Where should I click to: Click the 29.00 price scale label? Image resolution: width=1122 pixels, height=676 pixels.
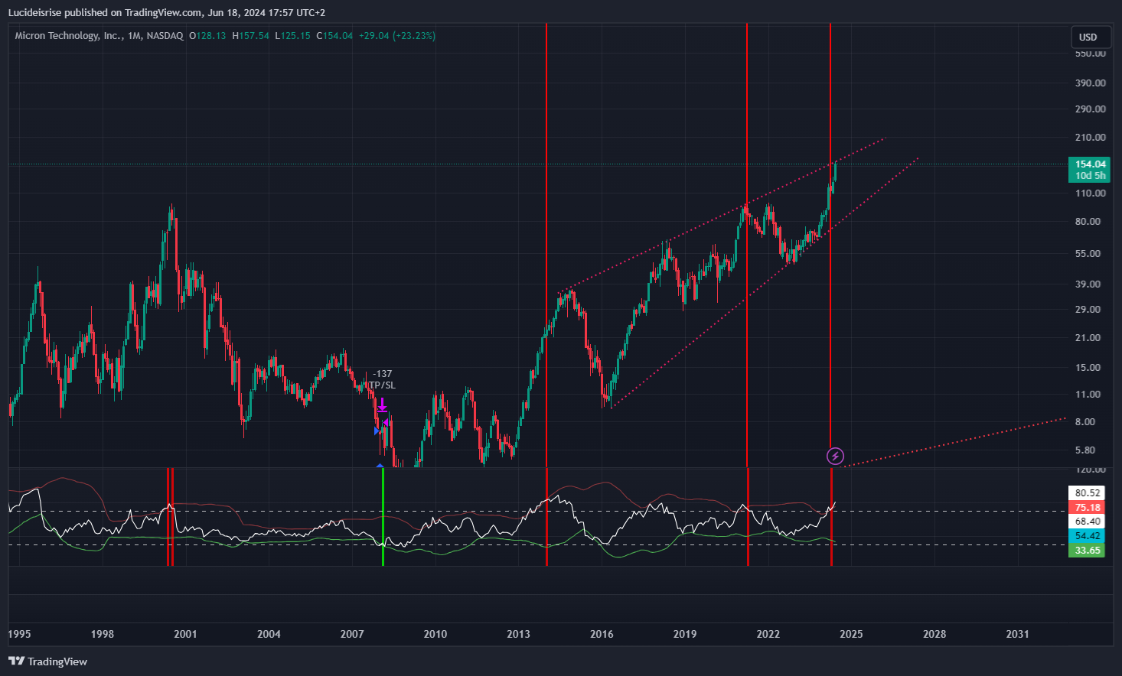(1088, 309)
